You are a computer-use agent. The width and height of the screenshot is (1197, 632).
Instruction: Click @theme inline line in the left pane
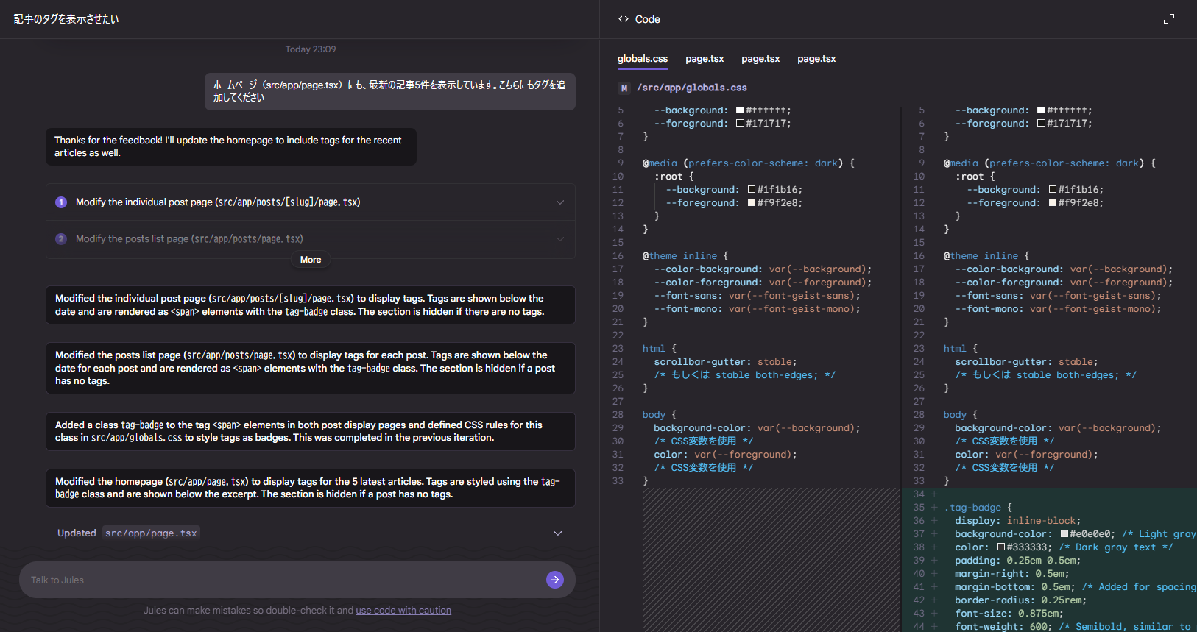point(685,256)
